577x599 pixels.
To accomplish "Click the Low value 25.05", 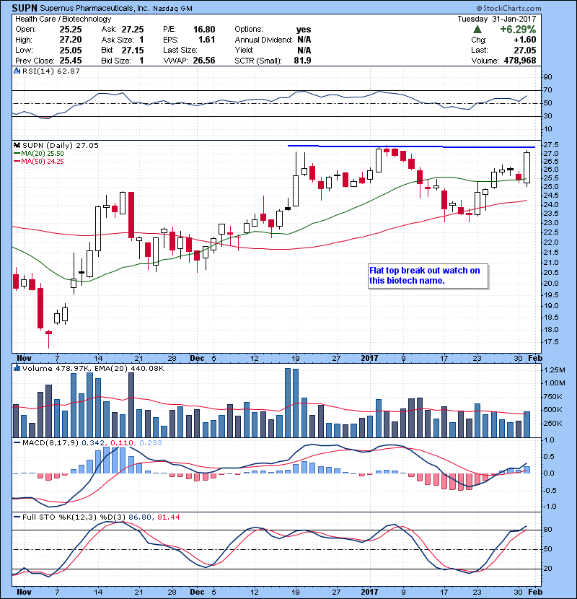I will 71,50.
